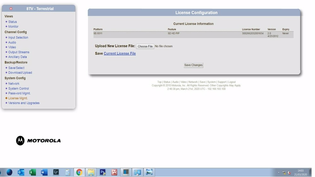Open the Calculator taskbar icon

[67, 172]
